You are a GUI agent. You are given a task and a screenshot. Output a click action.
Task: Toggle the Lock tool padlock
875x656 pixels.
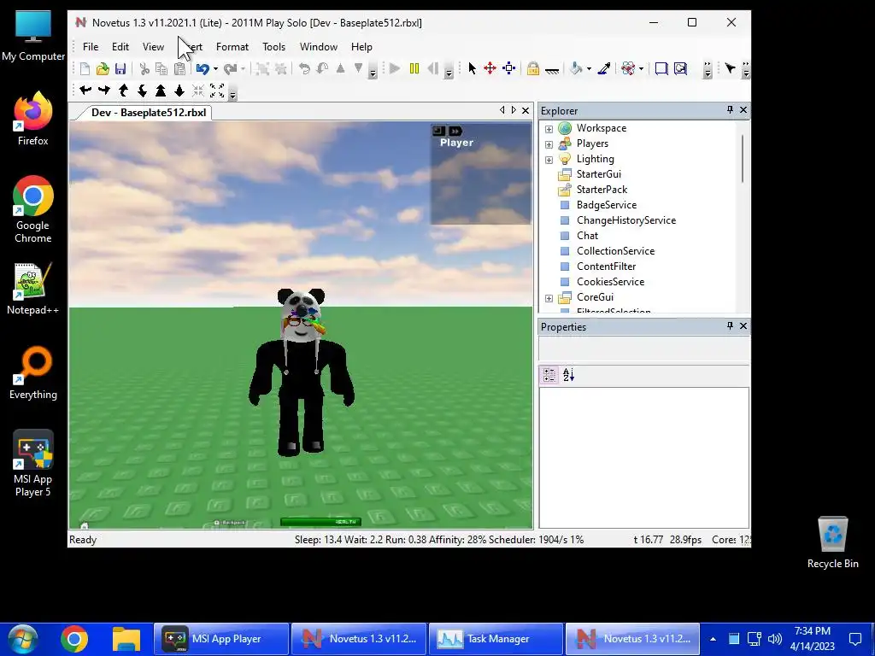pos(533,68)
